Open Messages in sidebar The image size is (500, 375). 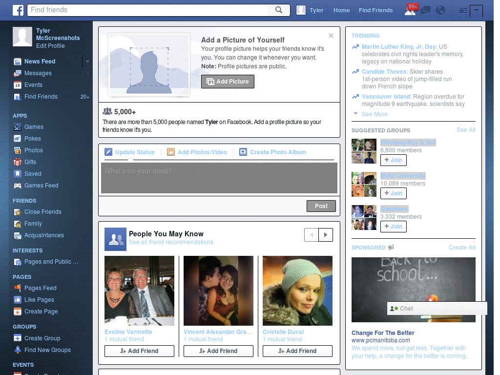click(38, 73)
